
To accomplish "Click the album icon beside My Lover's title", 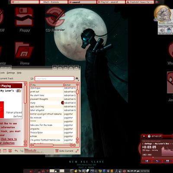I will [19, 91].
